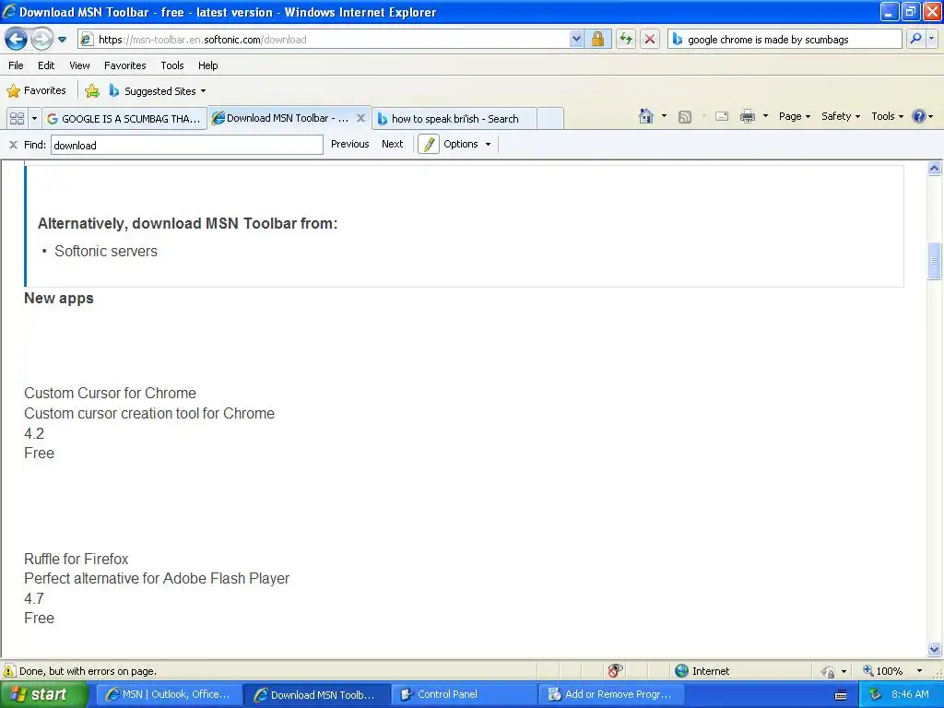This screenshot has height=708, width=944.
Task: Click the Help question mark icon
Action: pyautogui.click(x=919, y=116)
